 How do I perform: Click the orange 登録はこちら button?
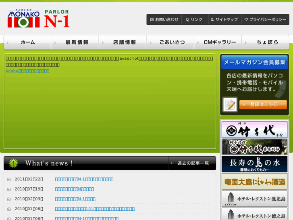click(263, 104)
